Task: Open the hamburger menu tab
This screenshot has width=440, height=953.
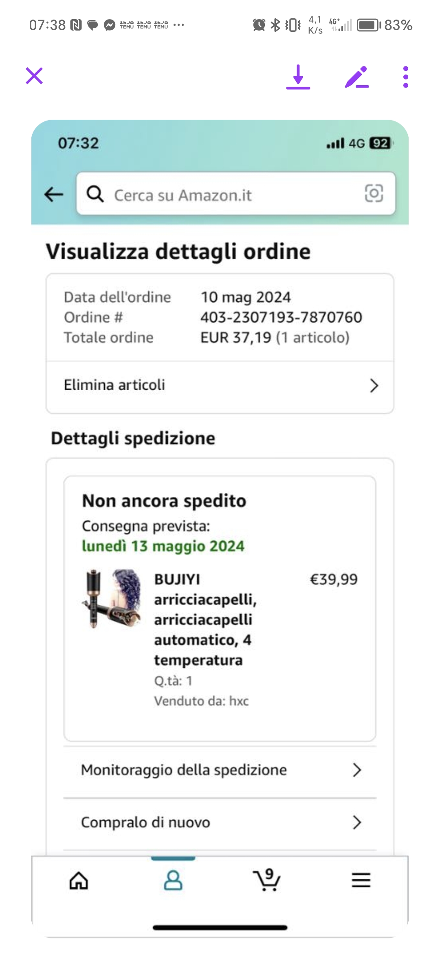Action: tap(361, 880)
